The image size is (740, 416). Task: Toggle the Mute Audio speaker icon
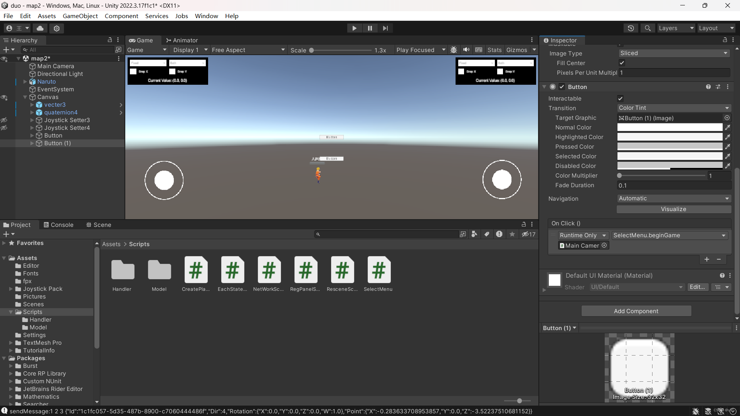point(466,50)
